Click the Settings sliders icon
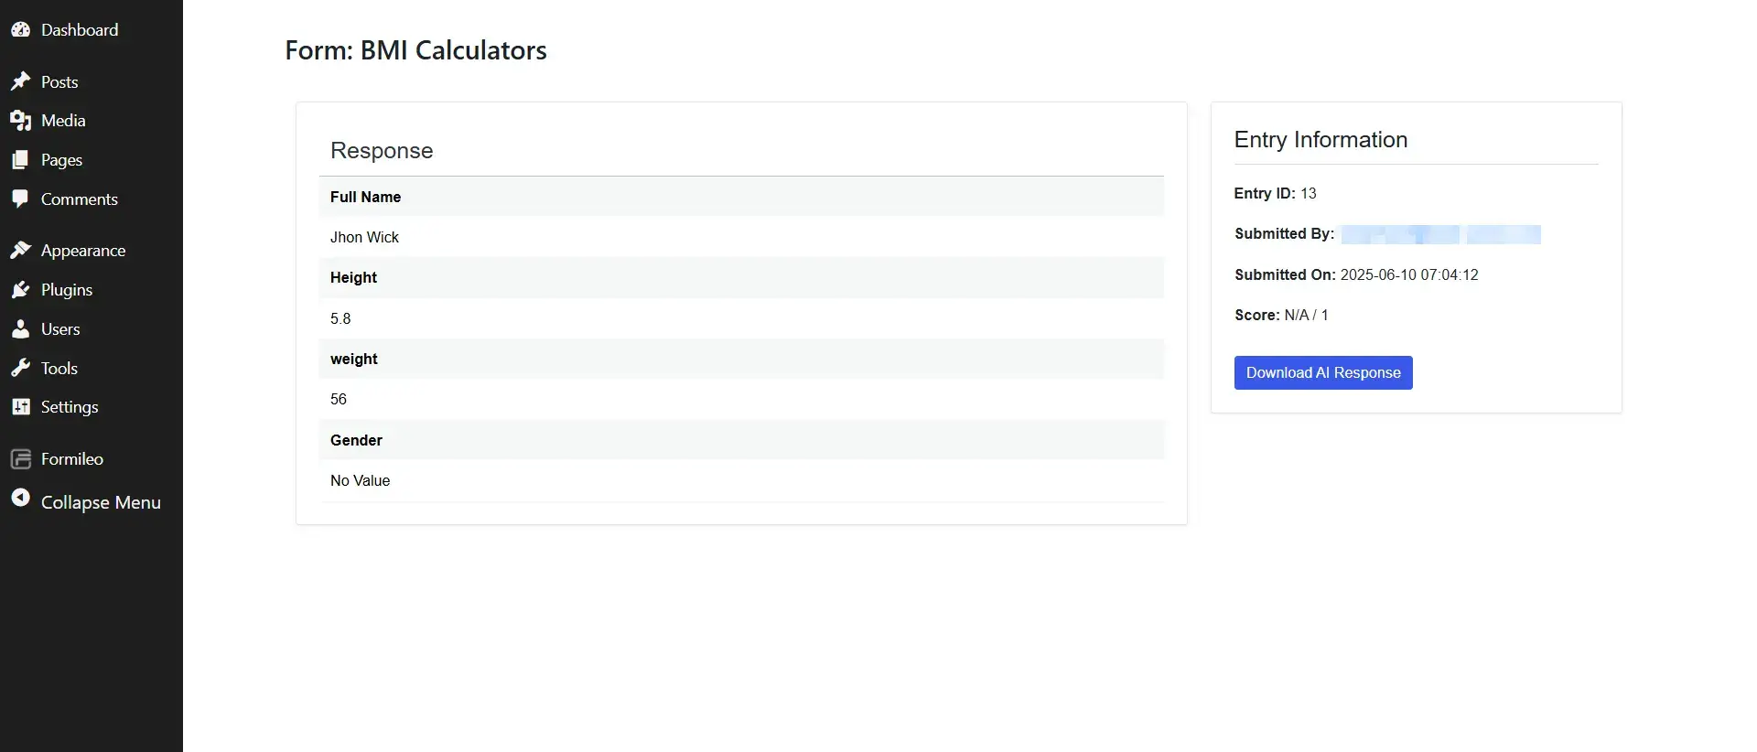 20,407
